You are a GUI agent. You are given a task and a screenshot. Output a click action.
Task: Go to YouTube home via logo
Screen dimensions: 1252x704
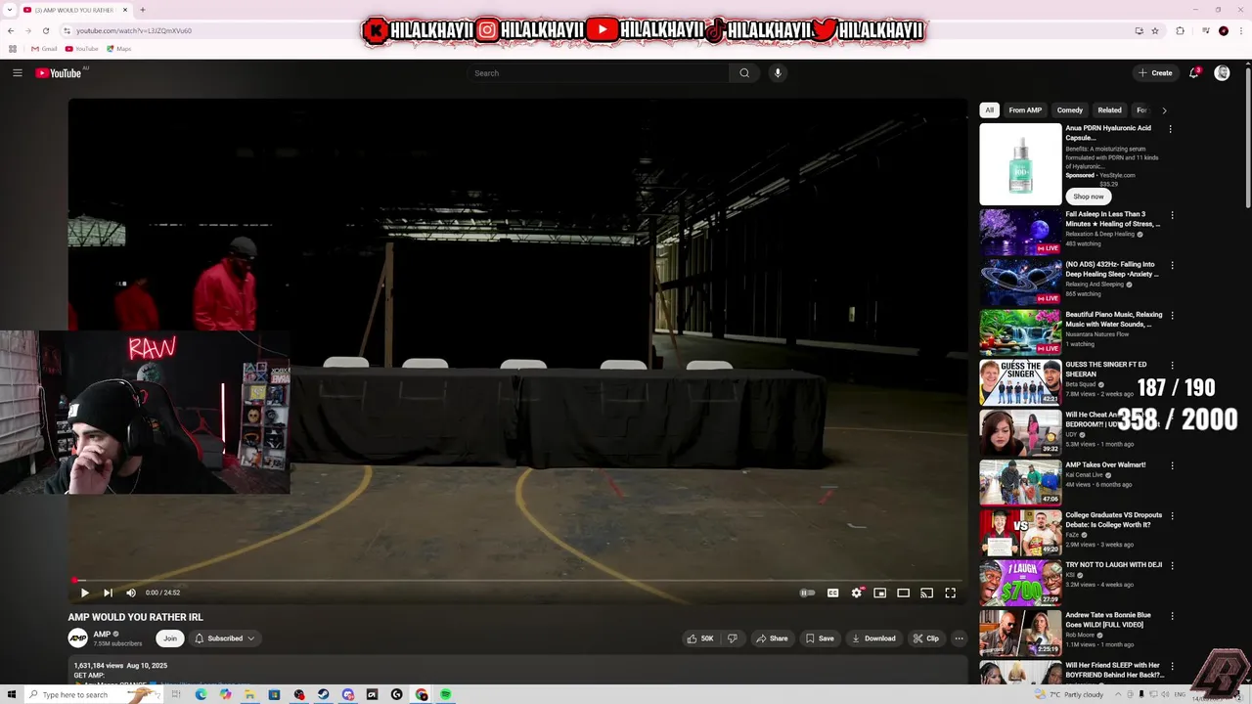59,73
